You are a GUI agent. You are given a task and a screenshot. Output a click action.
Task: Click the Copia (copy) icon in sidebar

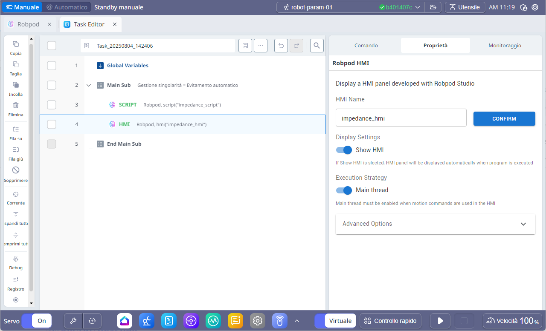click(16, 44)
